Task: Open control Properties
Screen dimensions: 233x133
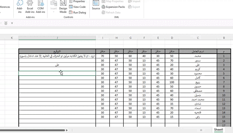Action: 77,1
